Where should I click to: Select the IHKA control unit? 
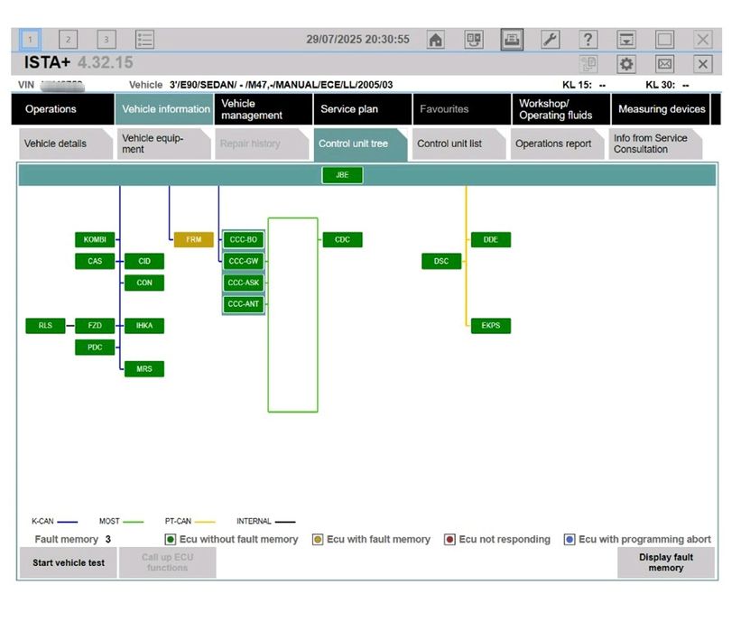click(x=144, y=326)
